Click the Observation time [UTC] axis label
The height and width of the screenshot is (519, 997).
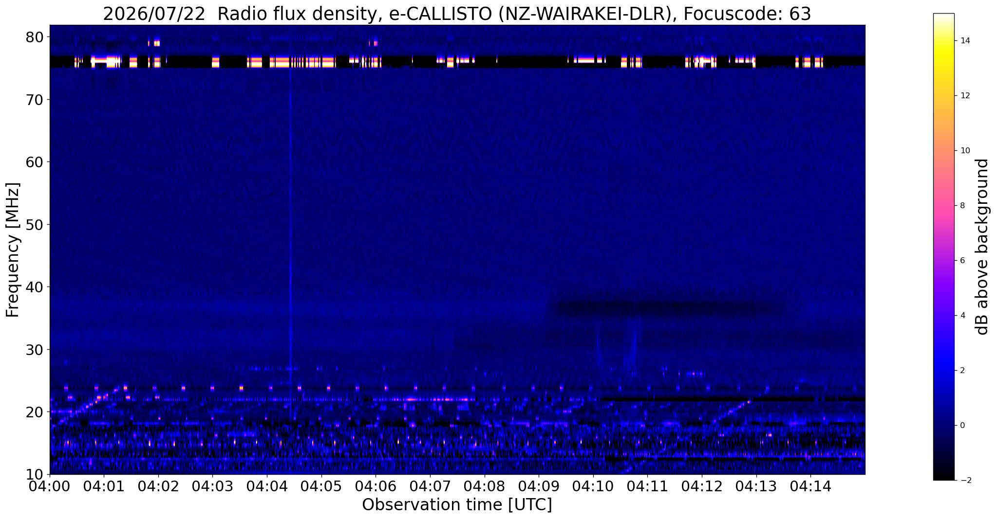coord(457,505)
